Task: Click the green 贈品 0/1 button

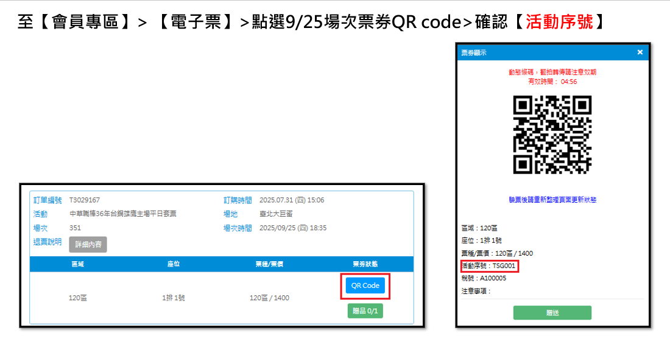Action: click(x=365, y=311)
